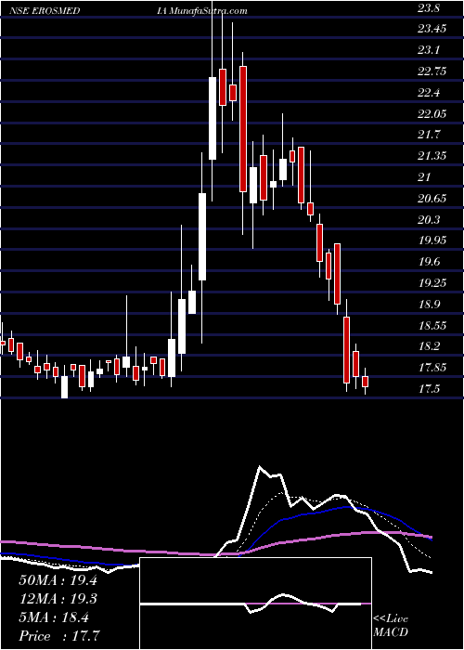Click the 19.6 price axis label

pyautogui.click(x=429, y=262)
